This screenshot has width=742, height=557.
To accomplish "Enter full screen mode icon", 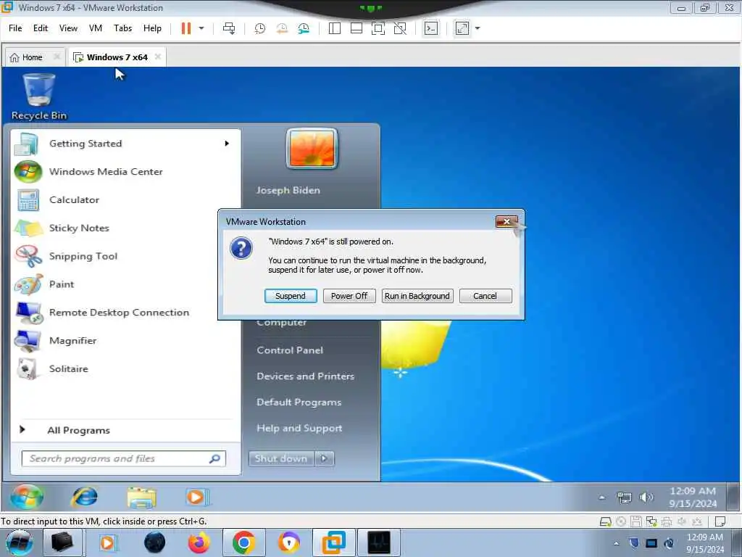I will point(378,28).
